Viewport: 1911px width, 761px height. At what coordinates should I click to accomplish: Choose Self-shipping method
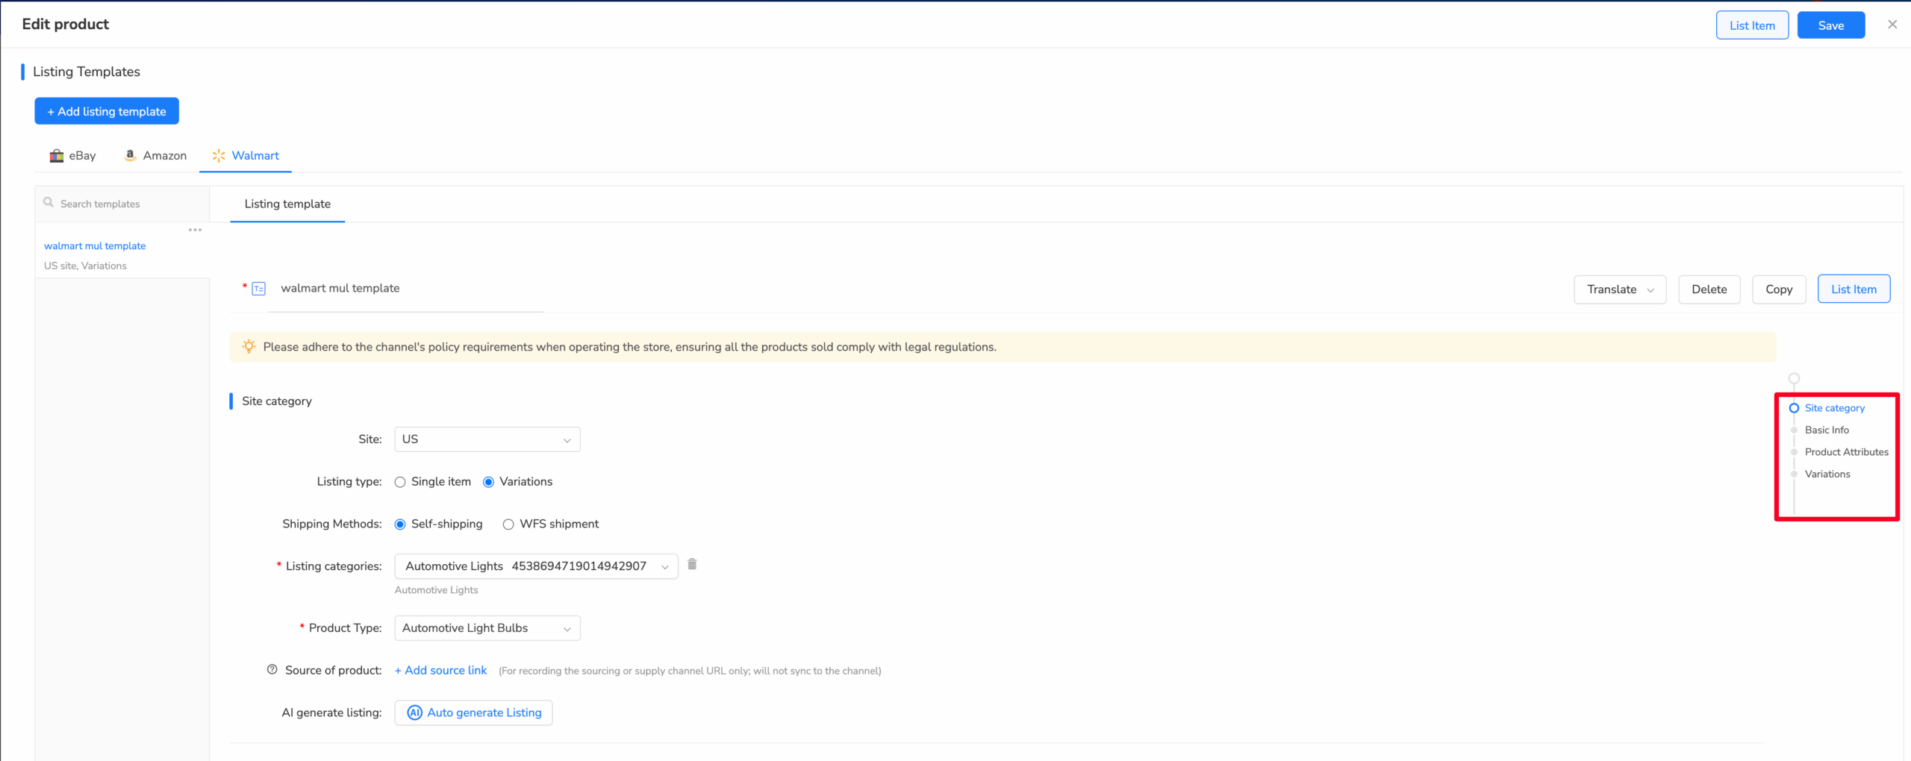coord(400,524)
